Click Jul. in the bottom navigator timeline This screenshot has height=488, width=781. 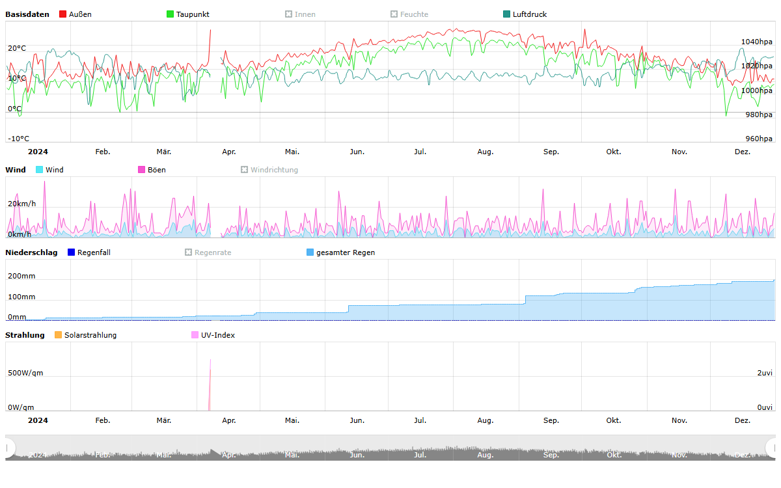(420, 455)
